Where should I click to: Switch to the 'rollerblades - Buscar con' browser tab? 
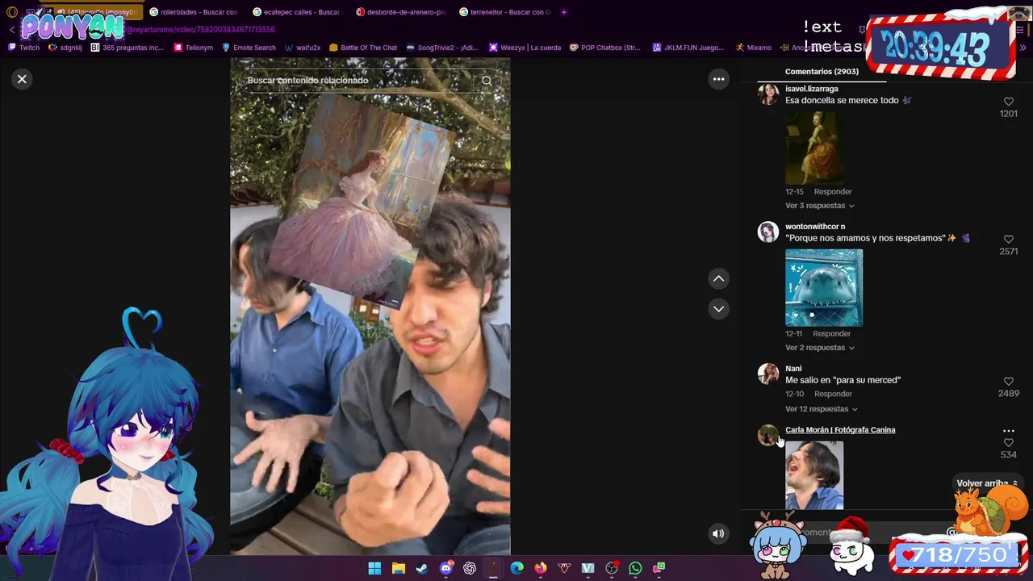pos(194,12)
